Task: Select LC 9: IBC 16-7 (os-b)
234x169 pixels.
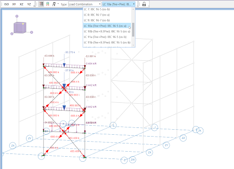Action: pos(107,21)
